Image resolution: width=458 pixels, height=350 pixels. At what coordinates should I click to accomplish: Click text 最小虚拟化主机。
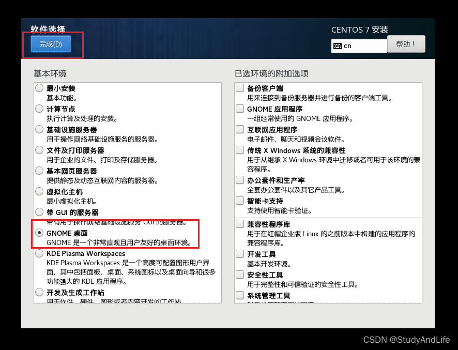[x=72, y=201]
